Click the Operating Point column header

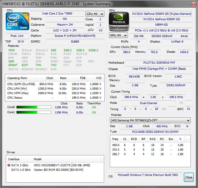(21, 78)
